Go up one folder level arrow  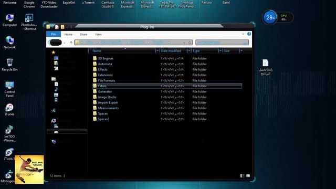(71, 43)
